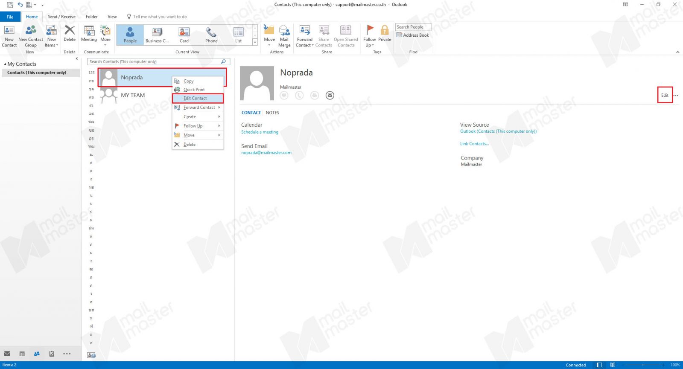
Task: Click noprada@mailmaster.com email link
Action: 266,153
